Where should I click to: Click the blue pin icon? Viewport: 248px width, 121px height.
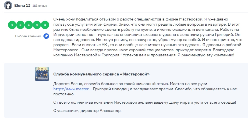coord(46,36)
